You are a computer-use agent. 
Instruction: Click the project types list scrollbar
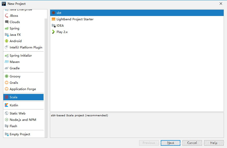pos(46,78)
